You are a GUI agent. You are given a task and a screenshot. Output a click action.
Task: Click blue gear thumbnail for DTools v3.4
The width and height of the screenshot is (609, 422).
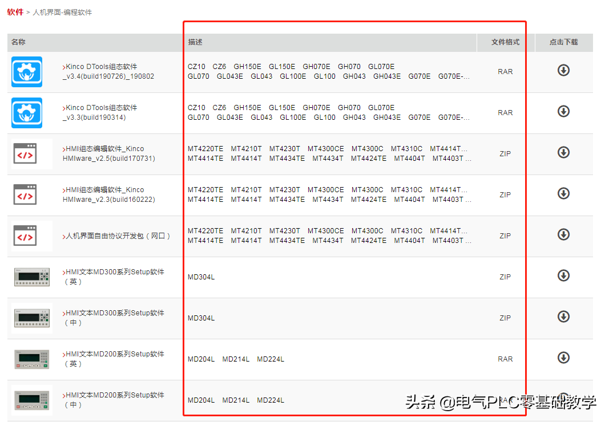(27, 72)
